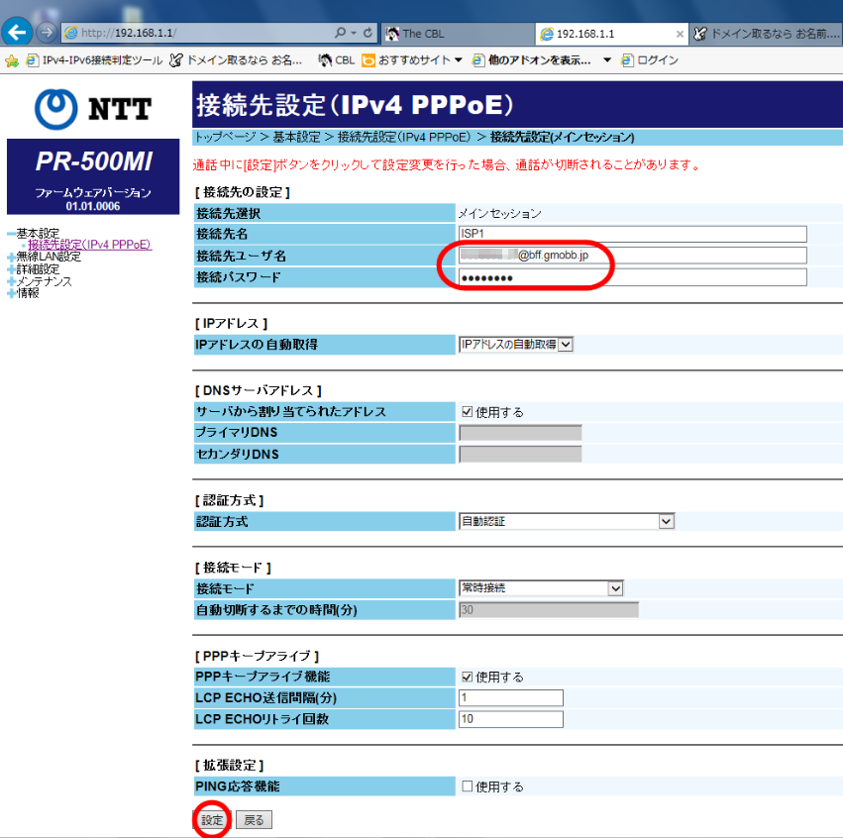
Task: Open the CBL bookmark in favorites bar
Action: (336, 60)
